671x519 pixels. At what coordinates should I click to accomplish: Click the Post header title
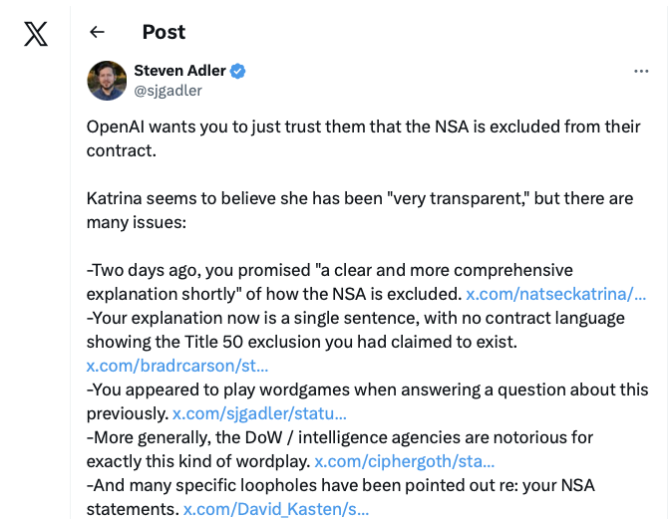coord(164,32)
